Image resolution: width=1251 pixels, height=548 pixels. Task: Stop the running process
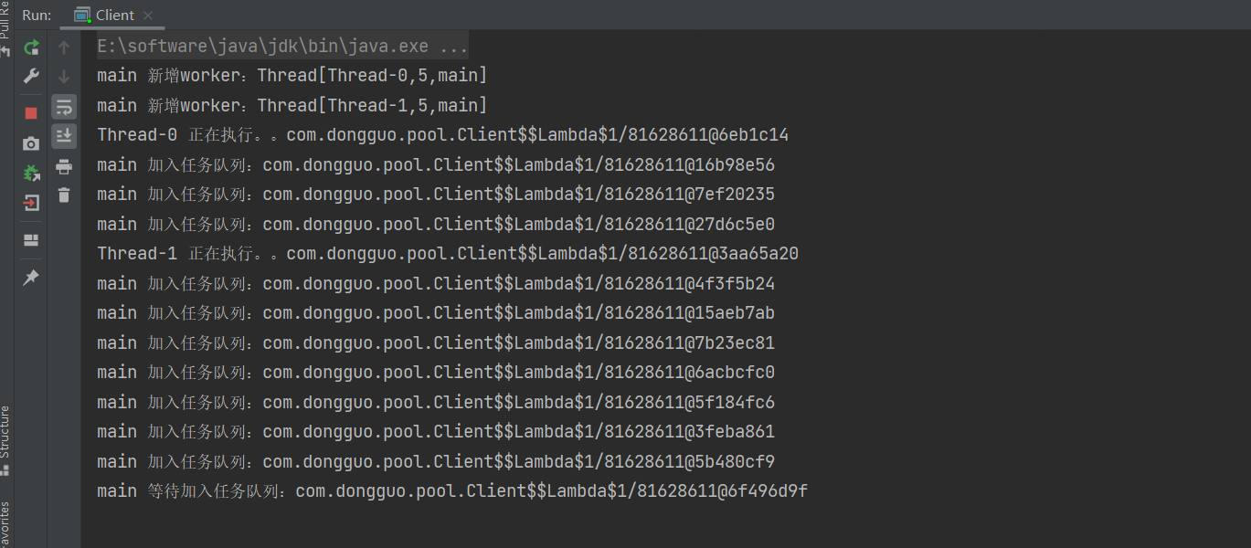point(31,113)
